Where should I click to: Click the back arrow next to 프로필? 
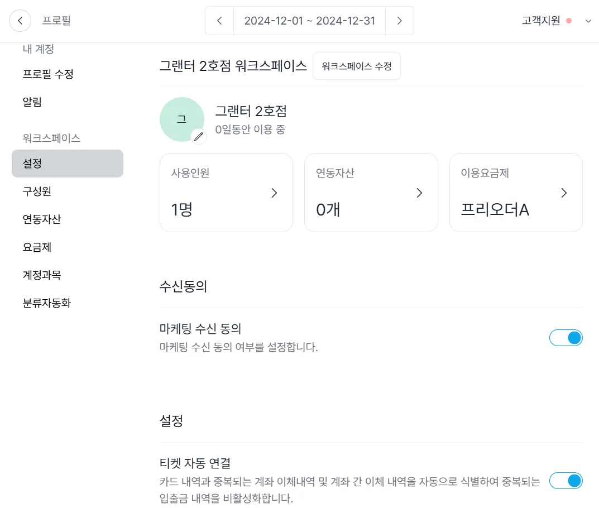(20, 21)
